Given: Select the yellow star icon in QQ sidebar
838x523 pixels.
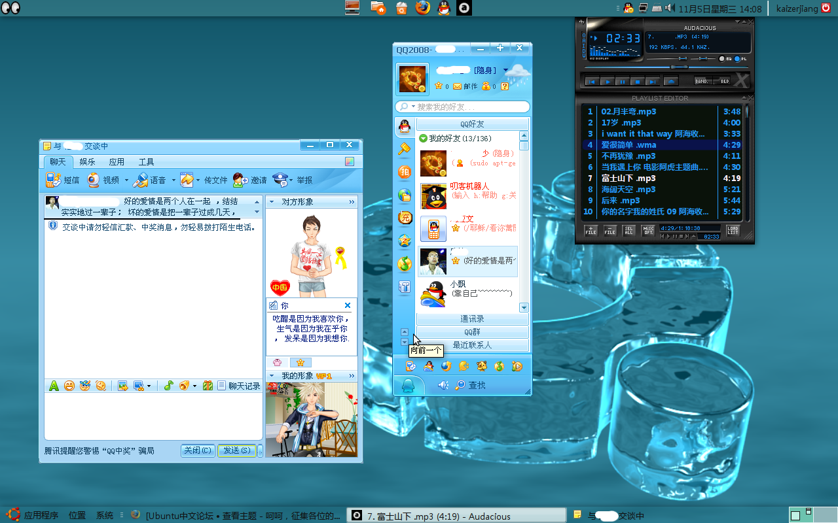Looking at the screenshot, I should (405, 241).
